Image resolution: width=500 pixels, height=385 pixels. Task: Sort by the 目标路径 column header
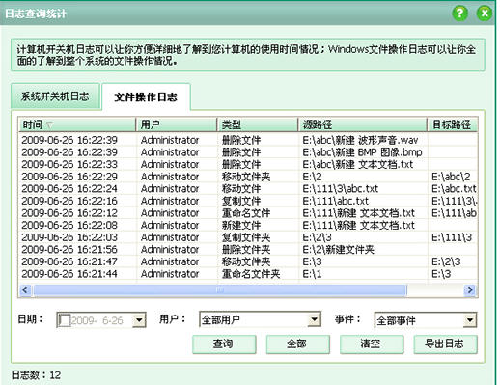coord(453,124)
